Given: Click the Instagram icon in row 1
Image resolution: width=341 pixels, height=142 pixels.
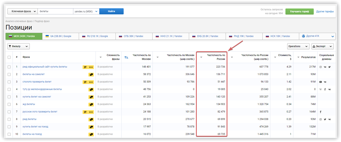Looking at the screenshot, I should (320, 67).
